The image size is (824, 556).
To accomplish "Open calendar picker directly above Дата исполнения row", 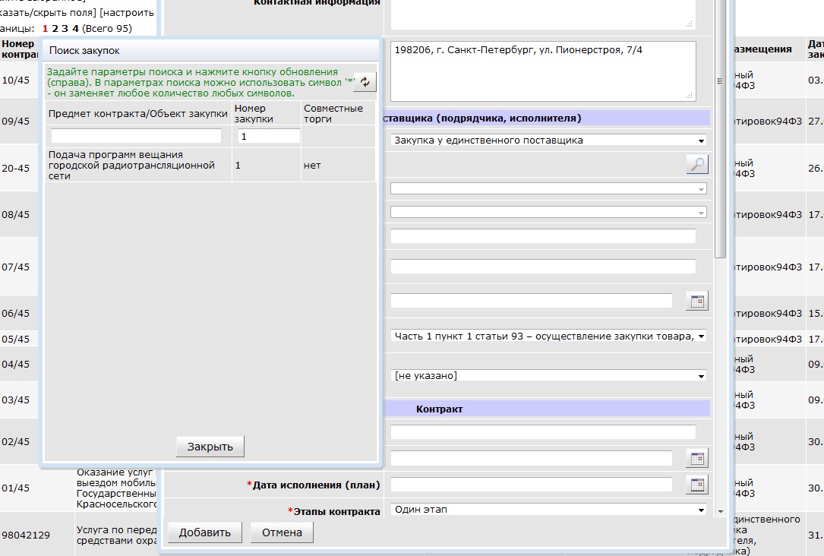I will point(696,458).
